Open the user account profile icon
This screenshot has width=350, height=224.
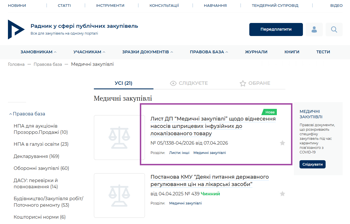coord(314,29)
